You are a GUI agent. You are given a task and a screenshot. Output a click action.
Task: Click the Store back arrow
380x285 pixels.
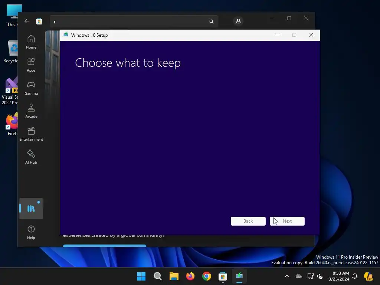click(27, 21)
